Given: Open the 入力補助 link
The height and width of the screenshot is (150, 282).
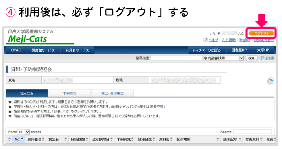Looking at the screenshot, I should pyautogui.click(x=228, y=40).
